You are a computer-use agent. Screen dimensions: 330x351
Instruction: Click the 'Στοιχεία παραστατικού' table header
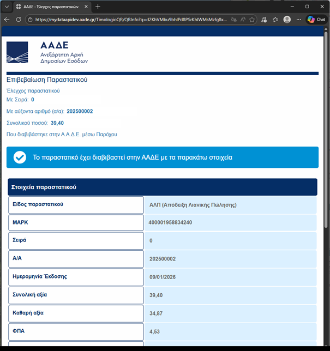pyautogui.click(x=163, y=187)
